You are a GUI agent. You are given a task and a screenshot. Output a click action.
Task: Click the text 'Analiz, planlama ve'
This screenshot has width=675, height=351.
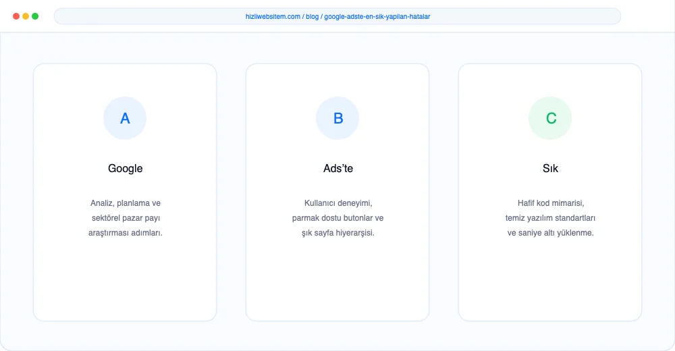[126, 203]
